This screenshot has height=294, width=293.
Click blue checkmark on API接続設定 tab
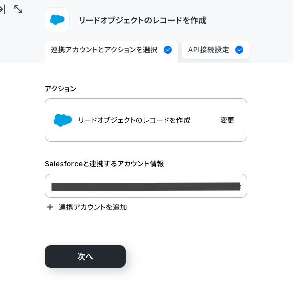point(239,50)
